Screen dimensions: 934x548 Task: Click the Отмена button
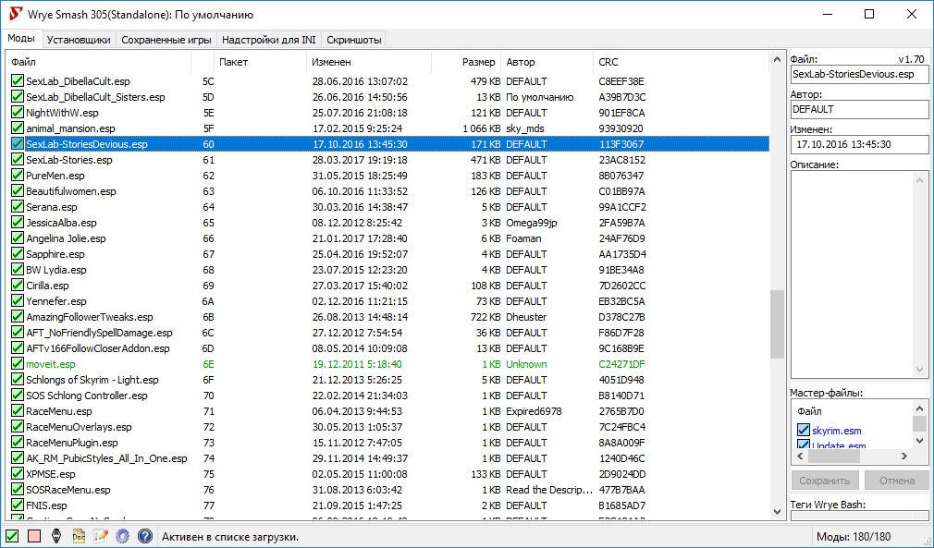coord(896,481)
